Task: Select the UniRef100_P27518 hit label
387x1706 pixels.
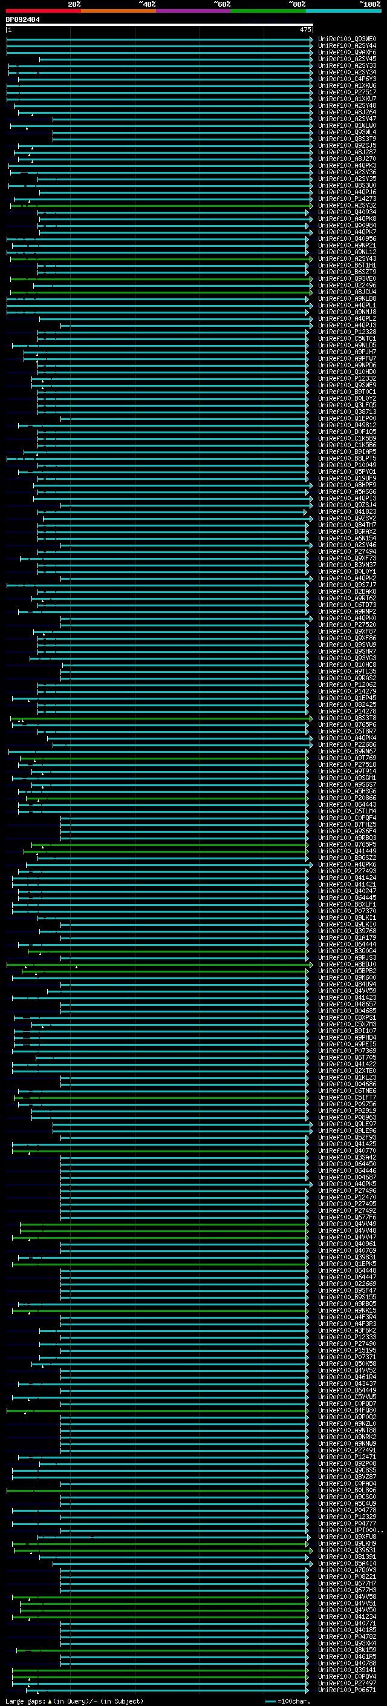Action: pyautogui.click(x=346, y=765)
